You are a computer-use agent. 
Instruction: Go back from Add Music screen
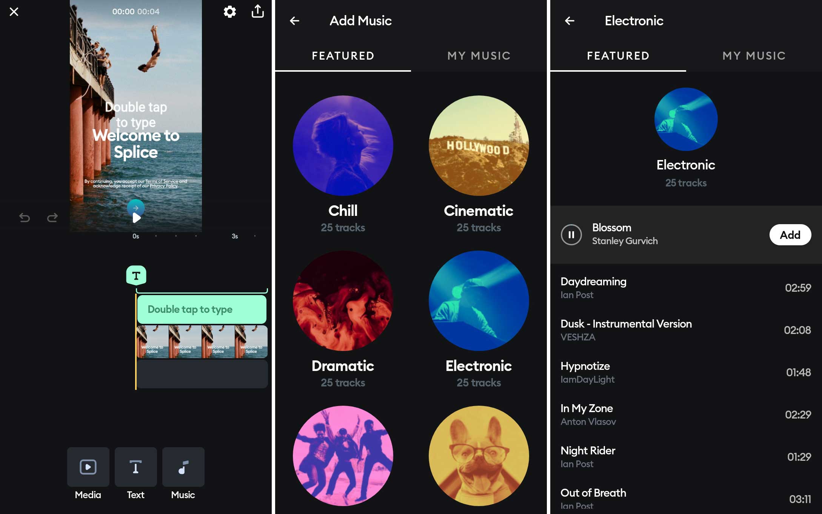[294, 21]
